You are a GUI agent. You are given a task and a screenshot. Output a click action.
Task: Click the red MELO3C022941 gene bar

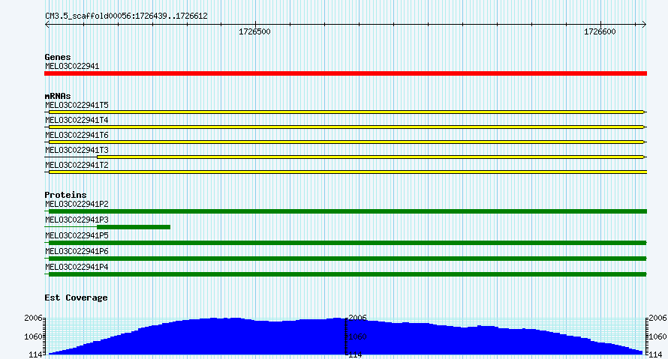click(x=345, y=73)
